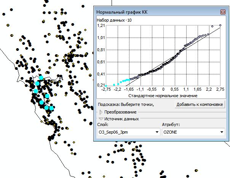Click the Слой field label
Screen dimensions: 230x178
point(103,124)
